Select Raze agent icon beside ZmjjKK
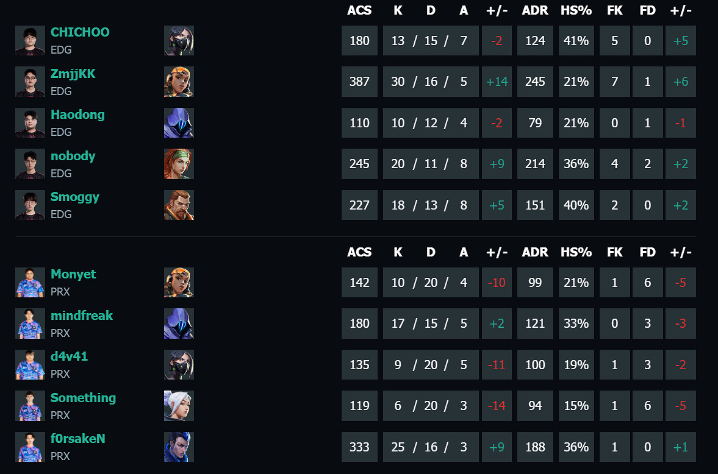Viewport: 718px width, 474px height. click(x=179, y=82)
